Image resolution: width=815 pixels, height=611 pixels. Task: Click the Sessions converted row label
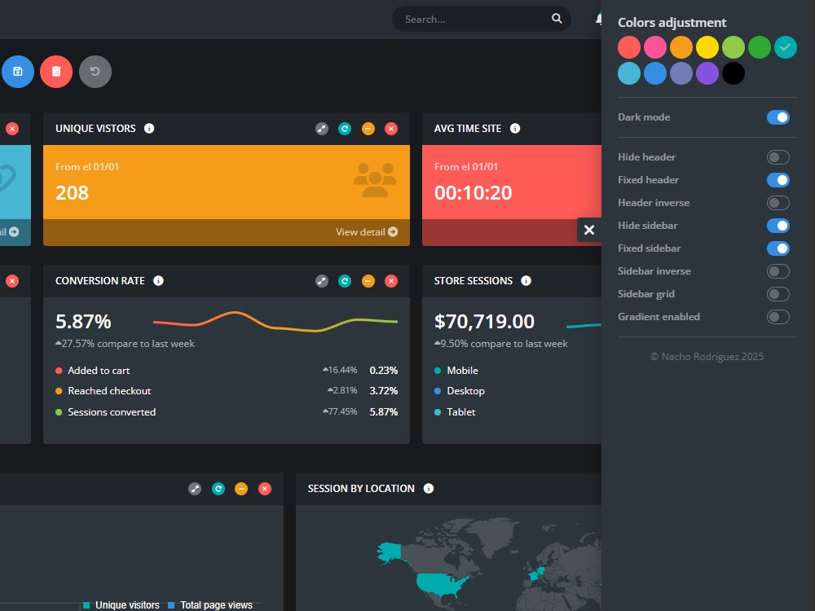coord(112,412)
